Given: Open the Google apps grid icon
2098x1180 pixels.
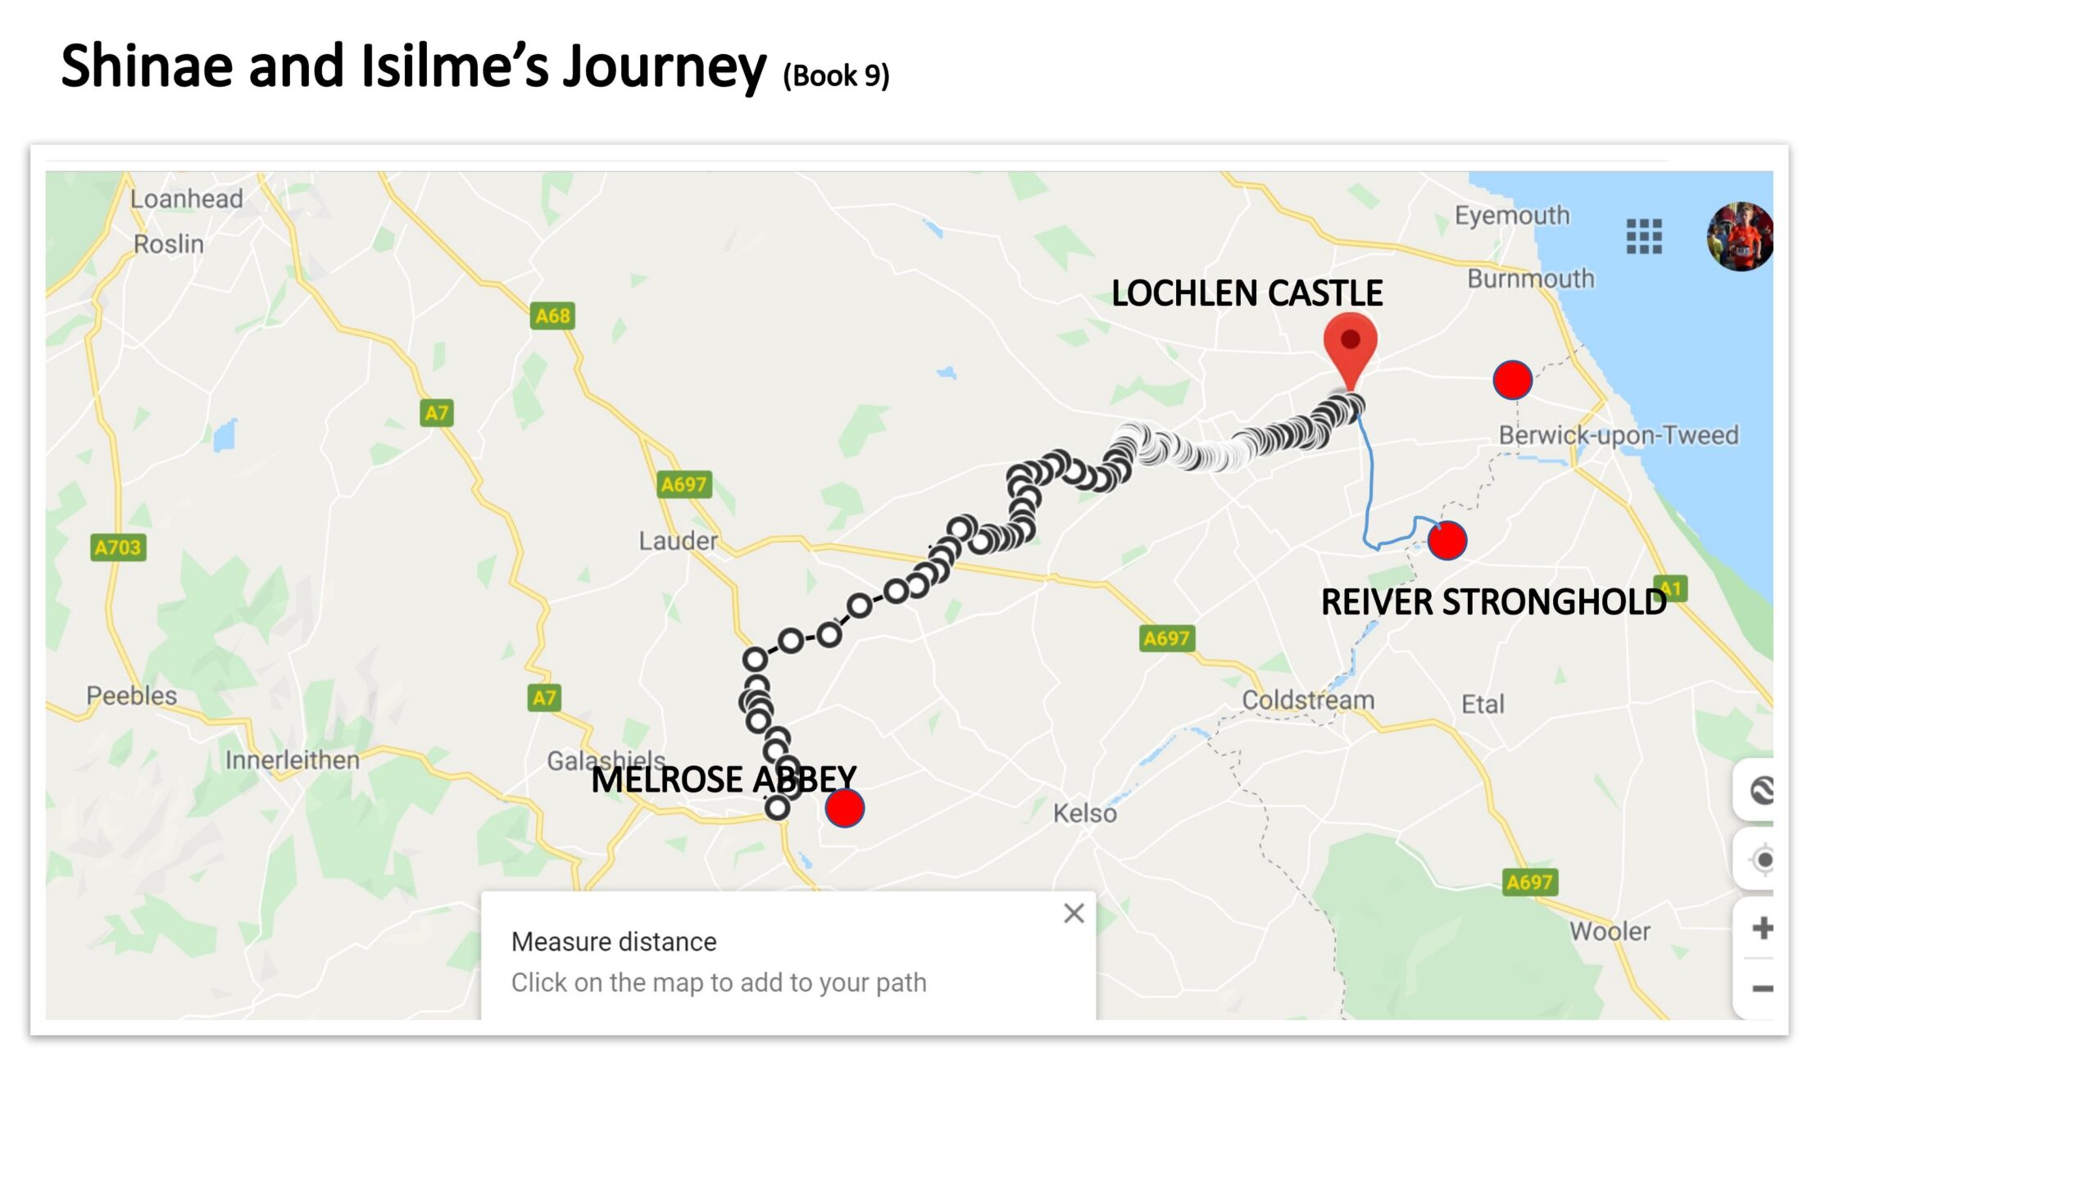Looking at the screenshot, I should point(1643,236).
